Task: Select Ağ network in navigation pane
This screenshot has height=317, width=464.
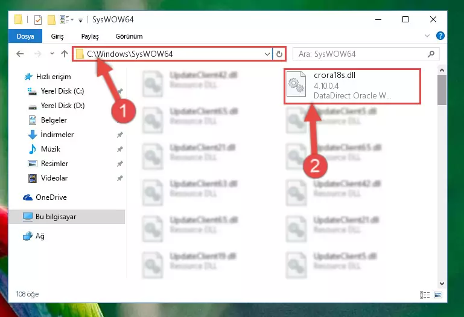Action: tap(33, 236)
